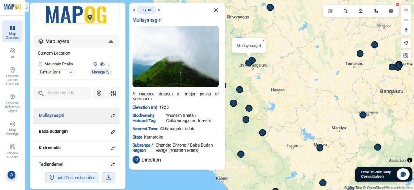Open the map layer search tool icon
The height and width of the screenshot is (190, 414).
(330, 11)
